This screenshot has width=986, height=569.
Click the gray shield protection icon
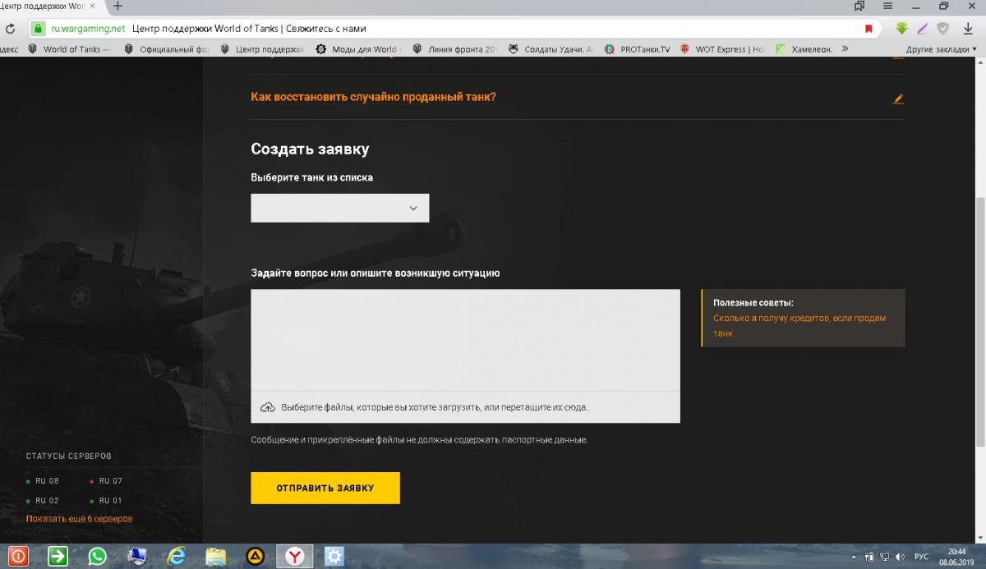tap(943, 28)
